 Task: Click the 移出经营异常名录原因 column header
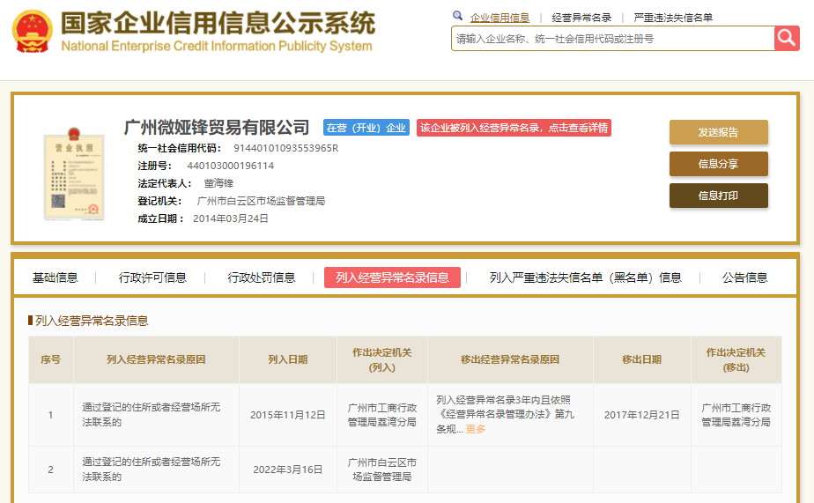510,359
